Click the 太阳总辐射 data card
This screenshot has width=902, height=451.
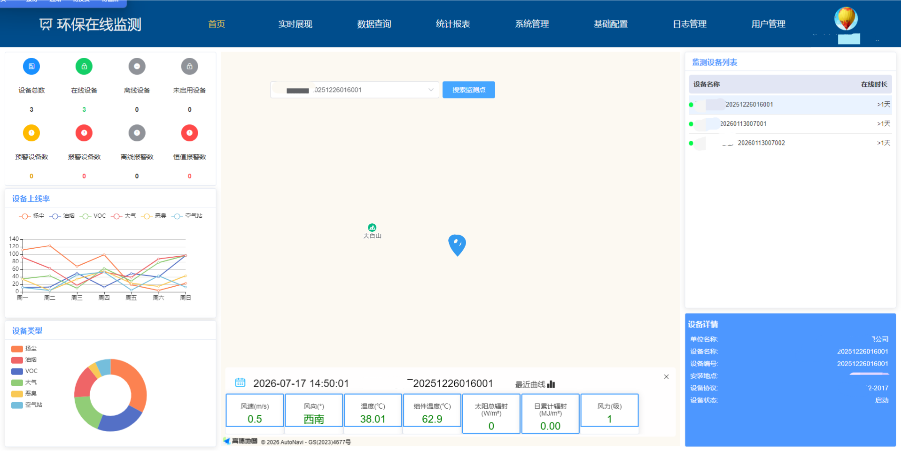point(491,414)
